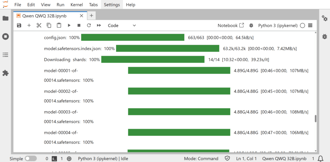Image resolution: width=330 pixels, height=162 pixels.
Task: Restart the kernel
Action: tap(89, 25)
